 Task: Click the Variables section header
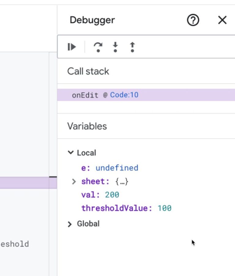87,126
